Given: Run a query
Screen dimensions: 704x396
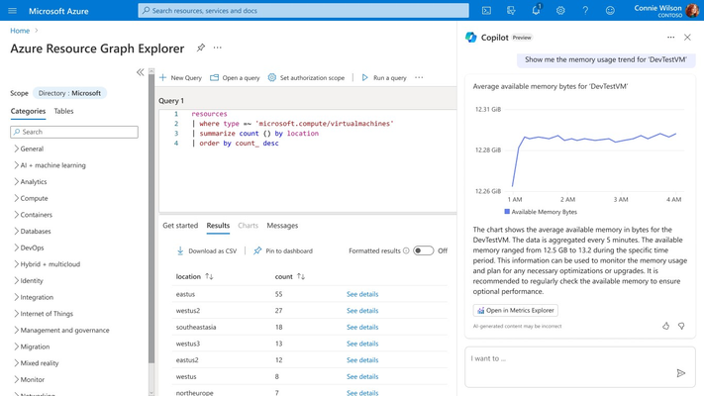Looking at the screenshot, I should coord(384,77).
